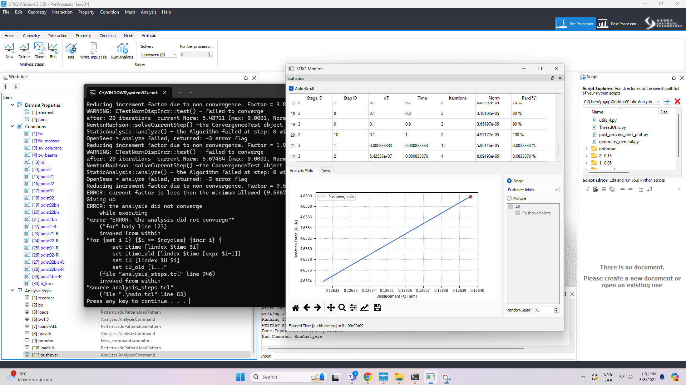Viewport: 686px width, 385px height.
Task: Click the Input command field
Action: pos(424,356)
